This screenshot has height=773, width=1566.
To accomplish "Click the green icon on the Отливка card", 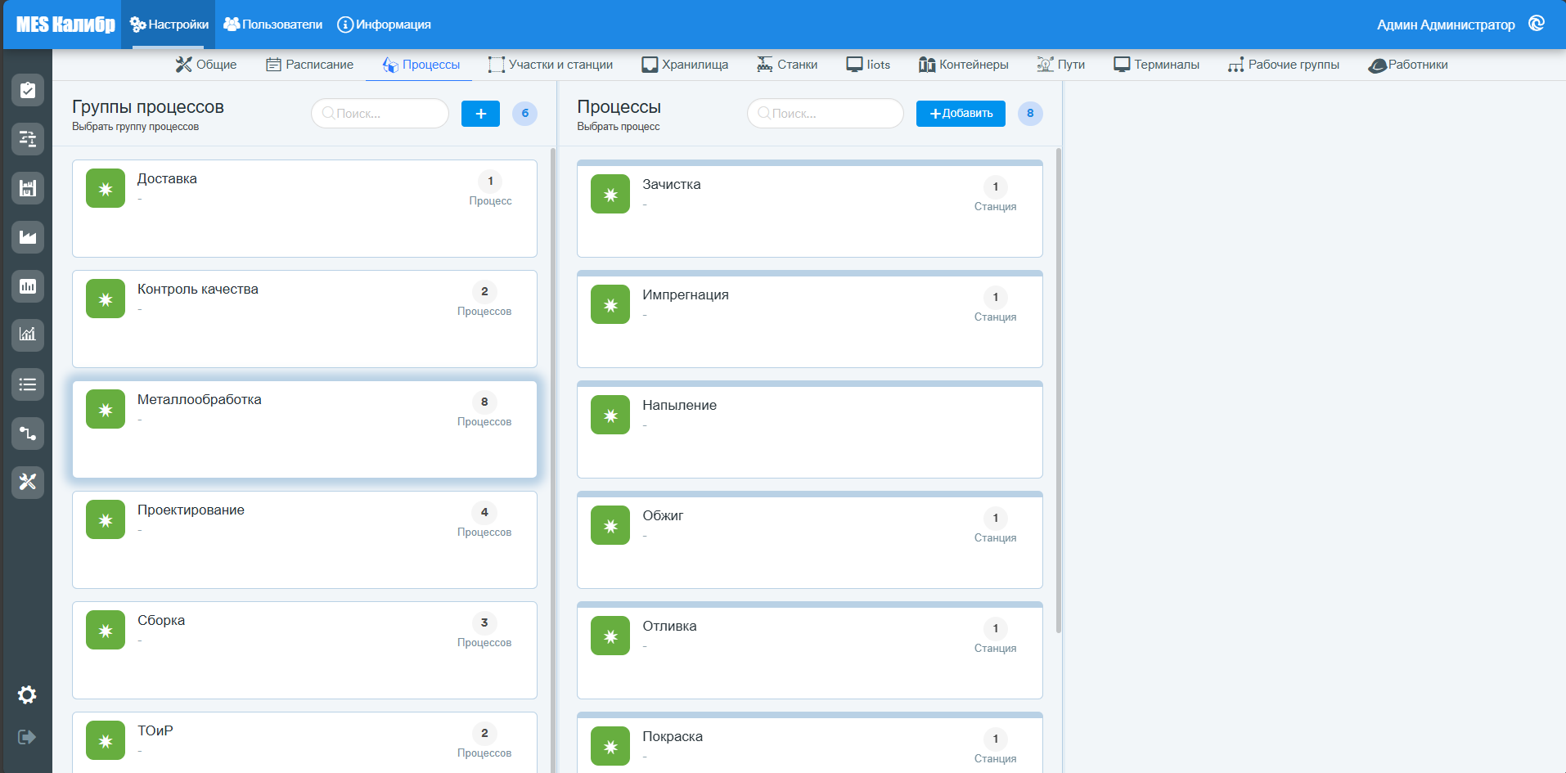I will tap(610, 636).
